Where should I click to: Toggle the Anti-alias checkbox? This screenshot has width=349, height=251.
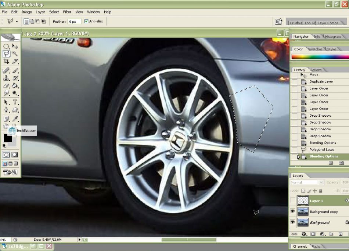pyautogui.click(x=86, y=21)
